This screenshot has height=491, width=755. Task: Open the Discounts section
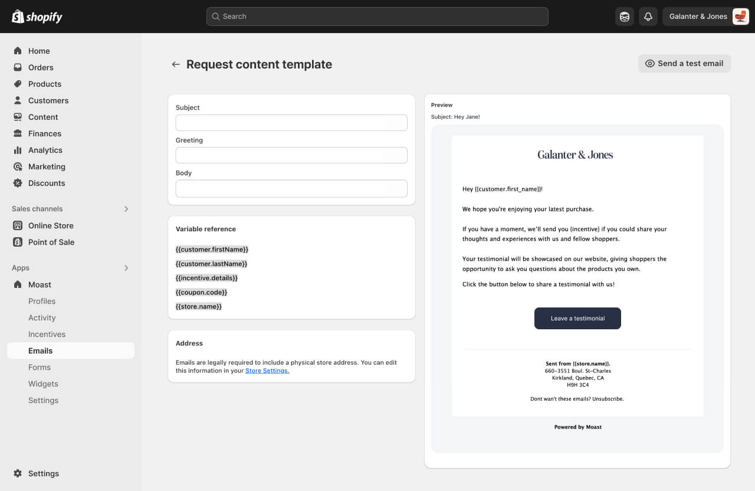click(x=47, y=183)
